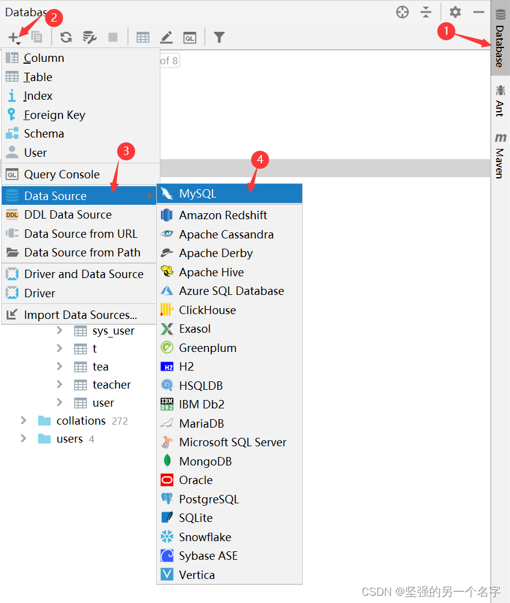The height and width of the screenshot is (603, 510).
Task: Expand the collations folder
Action: pyautogui.click(x=23, y=420)
